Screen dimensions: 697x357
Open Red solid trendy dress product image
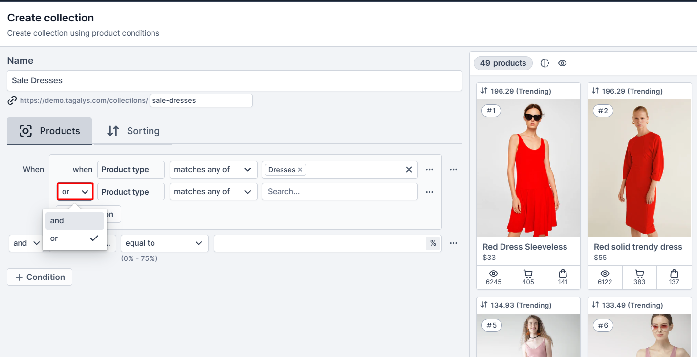pyautogui.click(x=639, y=168)
